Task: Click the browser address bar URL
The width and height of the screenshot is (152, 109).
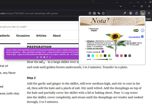Action: pyautogui.click(x=29, y=13)
